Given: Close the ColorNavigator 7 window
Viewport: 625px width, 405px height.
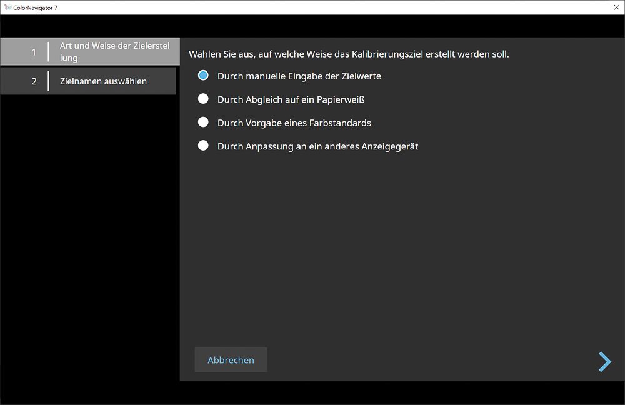Looking at the screenshot, I should tap(616, 7).
